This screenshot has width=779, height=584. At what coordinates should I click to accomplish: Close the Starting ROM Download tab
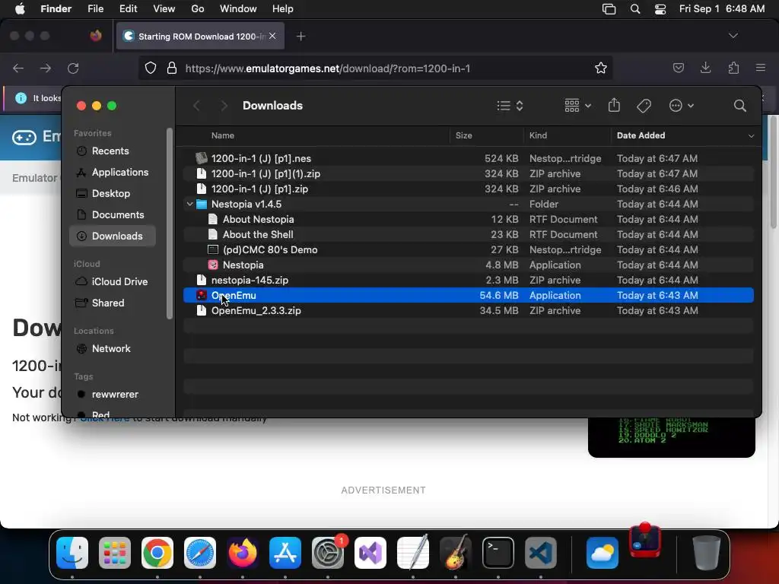[272, 36]
